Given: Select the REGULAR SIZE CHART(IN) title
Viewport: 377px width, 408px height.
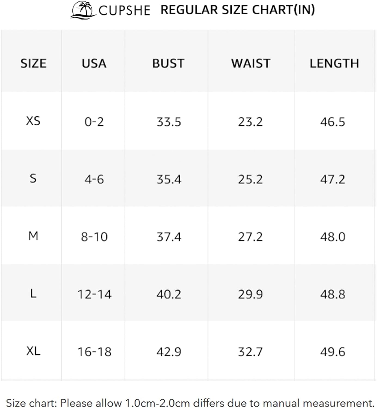Looking at the screenshot, I should (x=238, y=10).
